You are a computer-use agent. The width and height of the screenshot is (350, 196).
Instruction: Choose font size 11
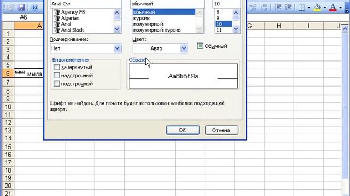click(x=219, y=30)
